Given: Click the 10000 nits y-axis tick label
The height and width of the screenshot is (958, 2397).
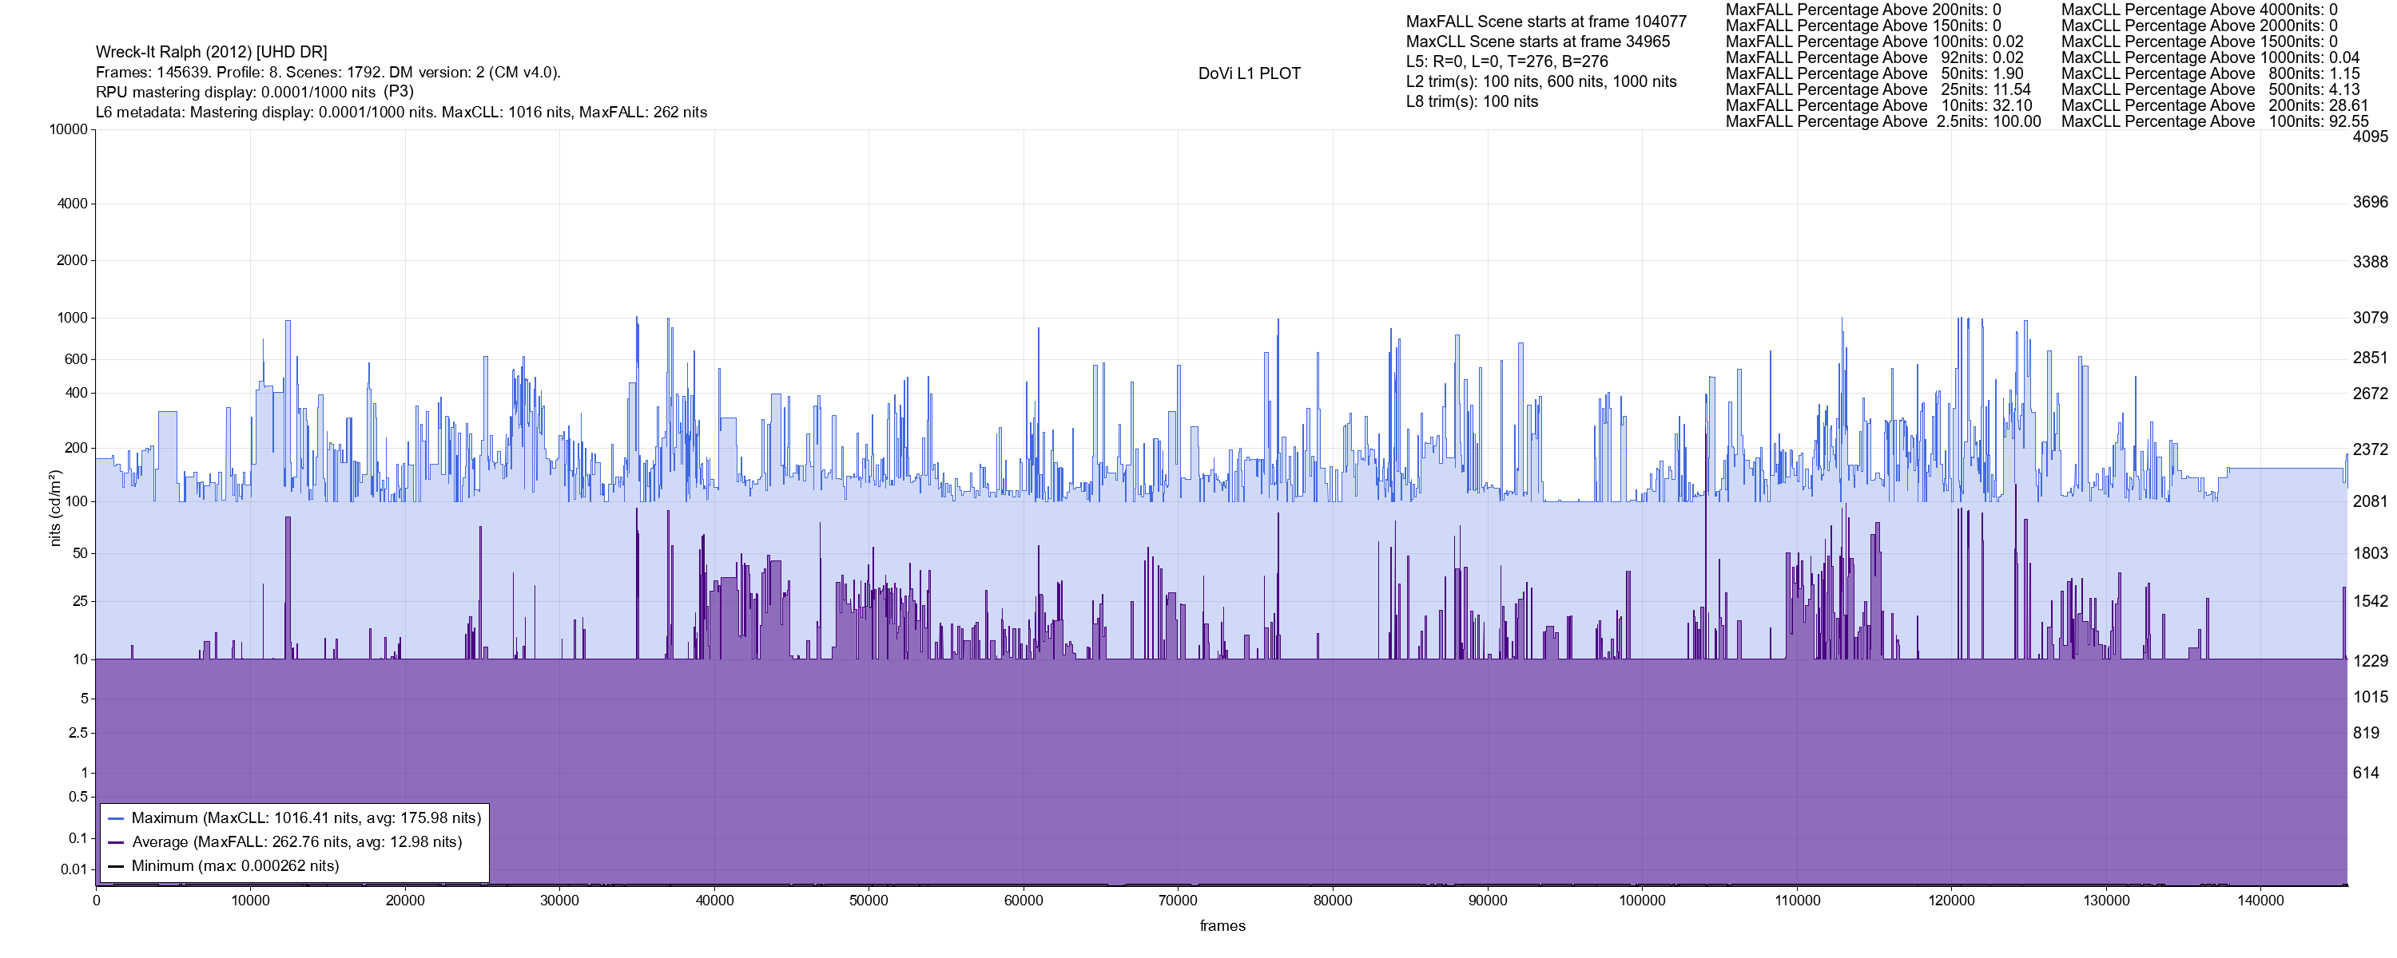Looking at the screenshot, I should [68, 129].
